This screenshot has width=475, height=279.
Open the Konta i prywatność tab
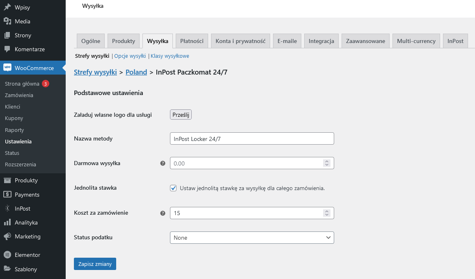pos(241,41)
